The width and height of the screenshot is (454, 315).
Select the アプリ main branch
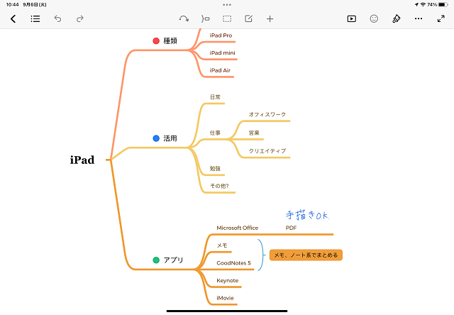coord(173,260)
